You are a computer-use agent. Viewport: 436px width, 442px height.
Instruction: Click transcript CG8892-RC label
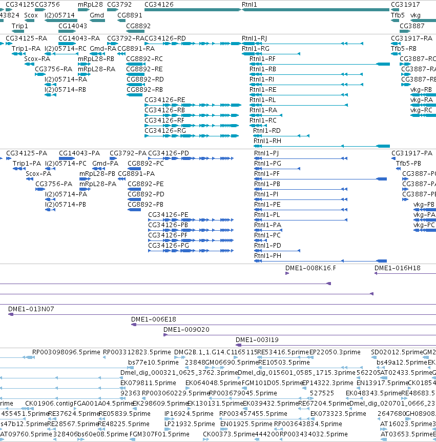pos(144,59)
